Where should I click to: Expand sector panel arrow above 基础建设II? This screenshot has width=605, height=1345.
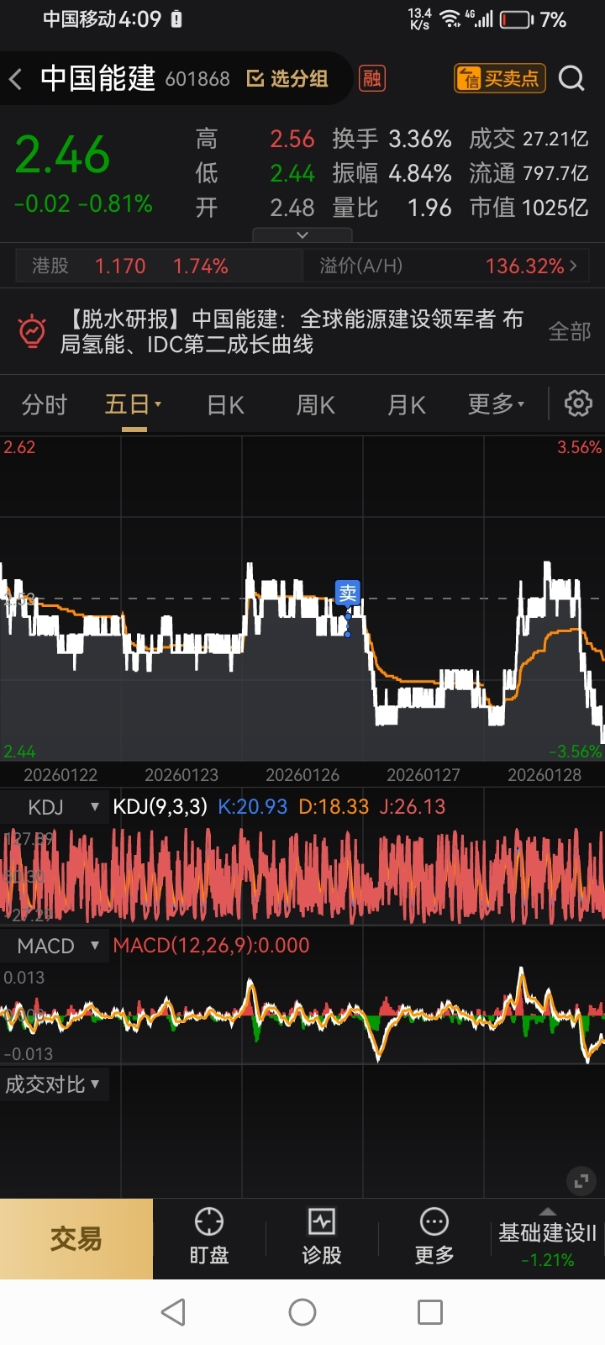pyautogui.click(x=547, y=1211)
